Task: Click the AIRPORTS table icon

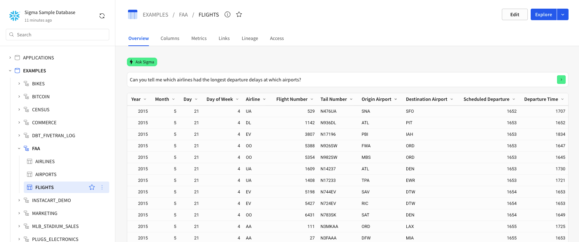Action: coord(30,174)
